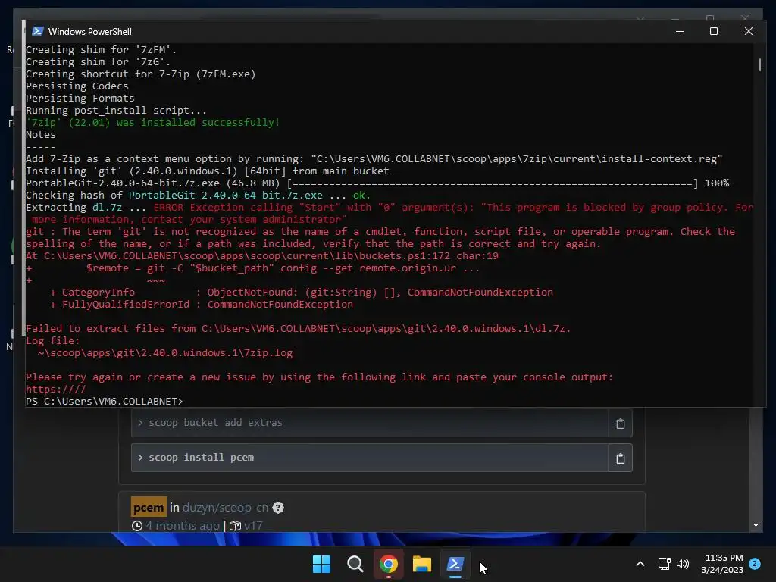The width and height of the screenshot is (776, 582).
Task: Click 'Persisting Codecs' output line
Action: 77,86
